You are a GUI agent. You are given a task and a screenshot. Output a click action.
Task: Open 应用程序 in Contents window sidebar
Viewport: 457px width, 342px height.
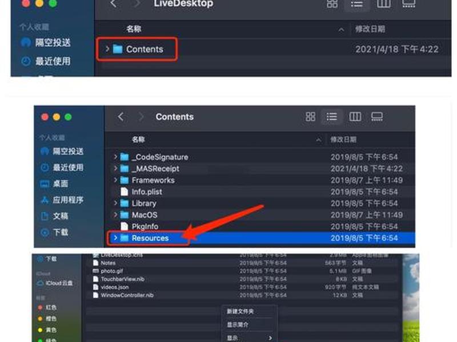tap(62, 200)
